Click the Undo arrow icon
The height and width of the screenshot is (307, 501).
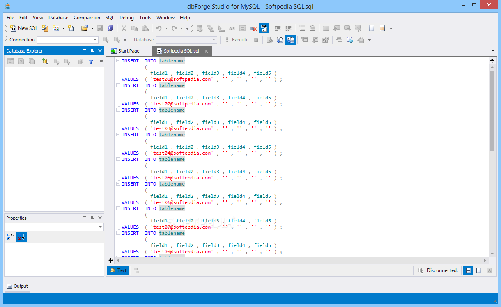pos(159,28)
